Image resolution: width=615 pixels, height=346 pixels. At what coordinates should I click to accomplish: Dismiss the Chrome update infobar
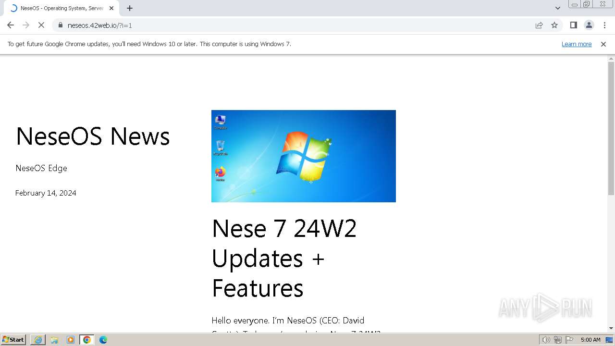pos(603,44)
